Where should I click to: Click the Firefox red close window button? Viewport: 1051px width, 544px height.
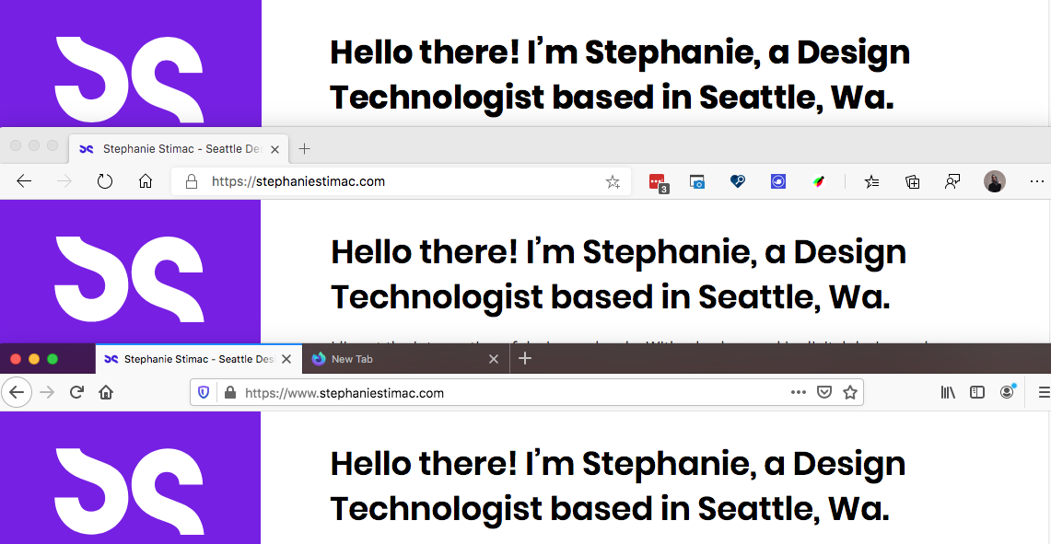16,359
